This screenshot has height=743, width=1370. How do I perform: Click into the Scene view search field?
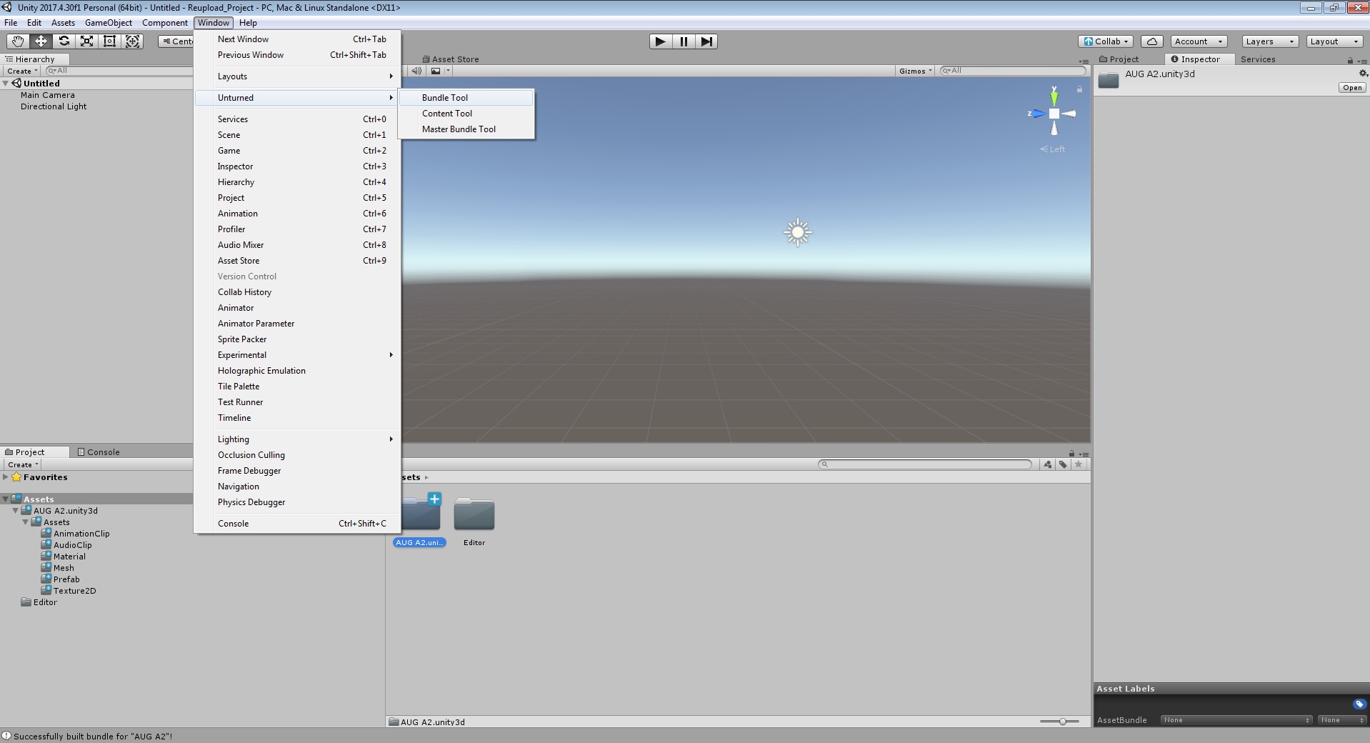1013,71
